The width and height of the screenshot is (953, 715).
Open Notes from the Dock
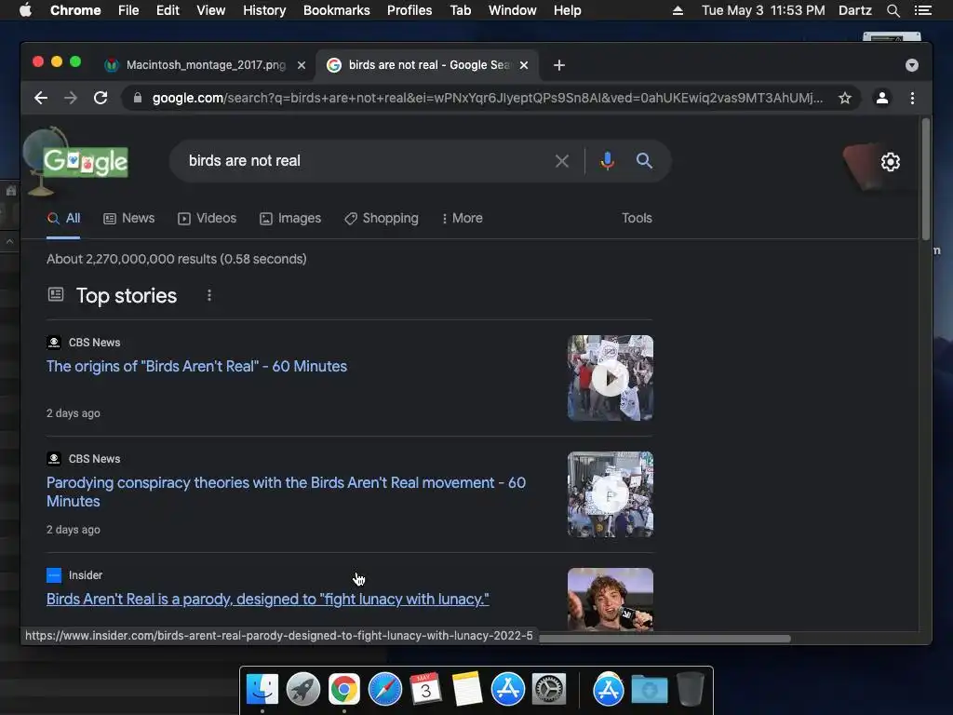click(x=467, y=690)
